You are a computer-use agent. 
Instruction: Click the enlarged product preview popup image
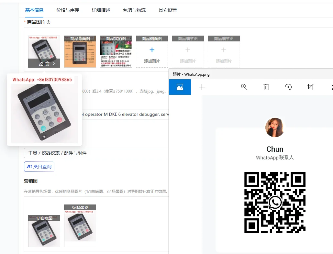(44, 110)
